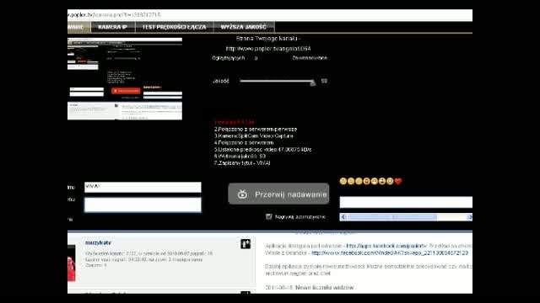Open the muzykatv channel link

pyautogui.click(x=98, y=242)
